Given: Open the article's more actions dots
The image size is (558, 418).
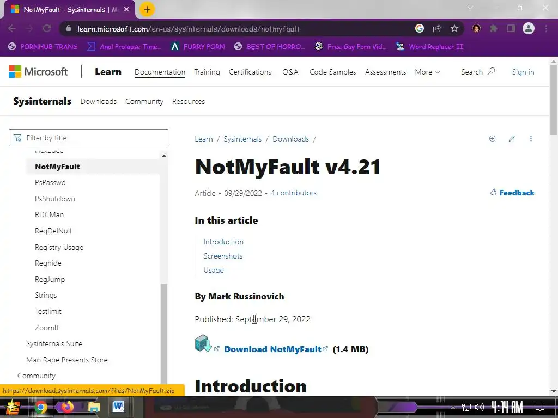Looking at the screenshot, I should point(531,139).
